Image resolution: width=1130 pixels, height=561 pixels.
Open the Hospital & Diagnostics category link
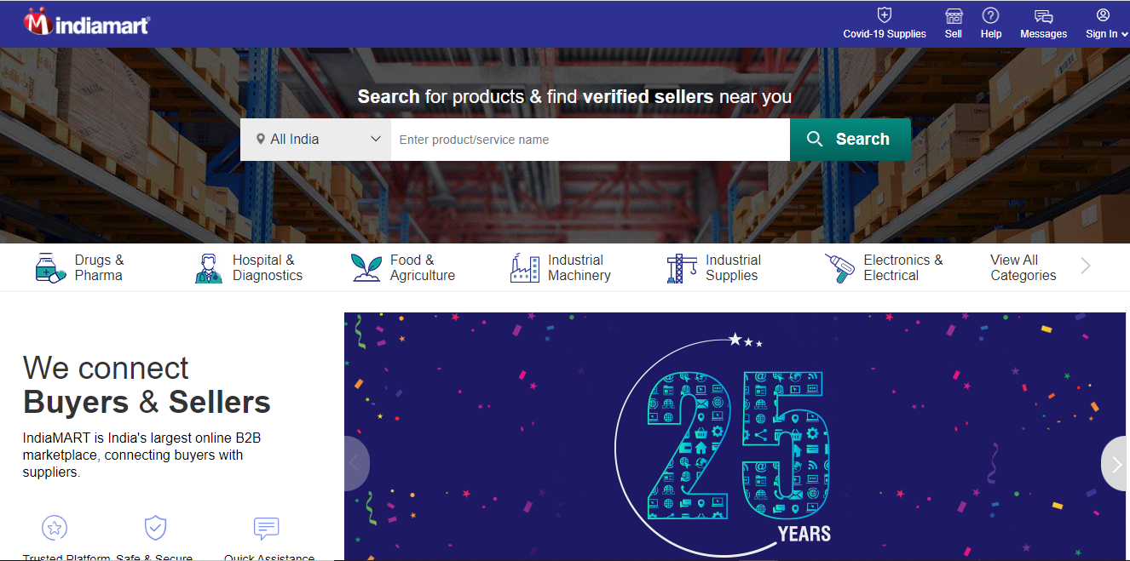click(268, 268)
